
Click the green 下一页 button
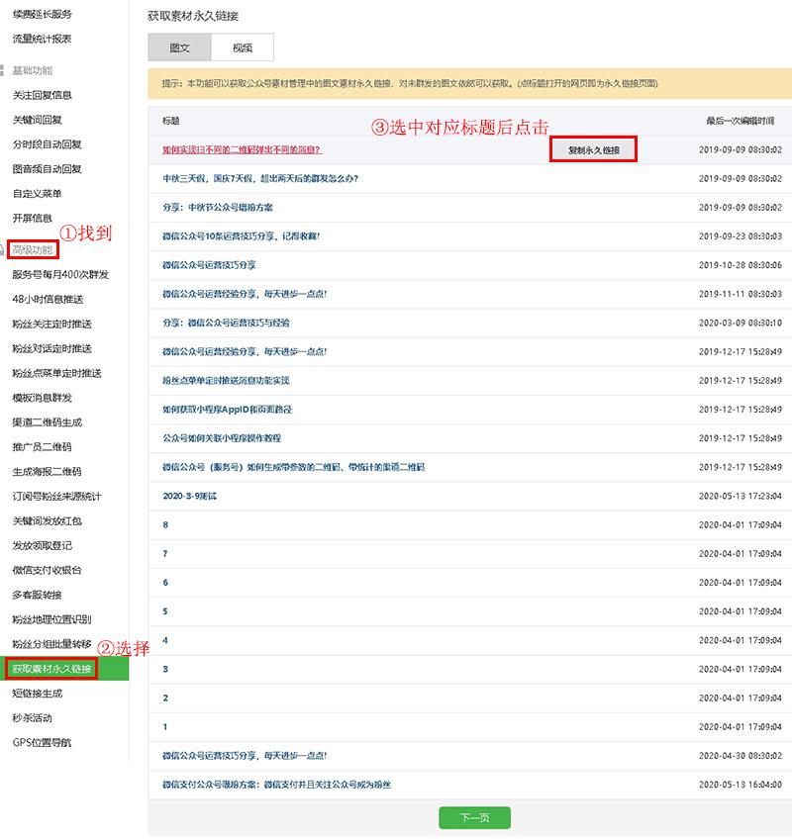point(473,817)
